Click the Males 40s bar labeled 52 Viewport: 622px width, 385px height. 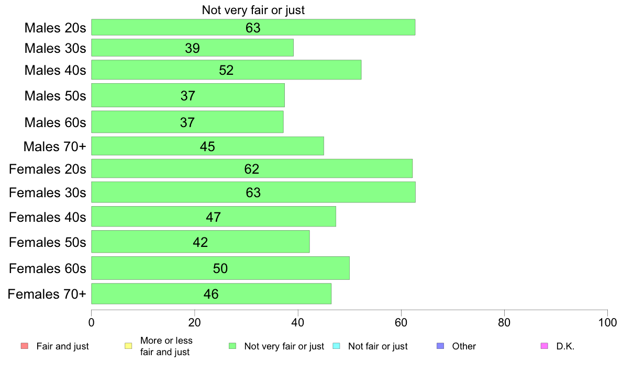coord(226,70)
